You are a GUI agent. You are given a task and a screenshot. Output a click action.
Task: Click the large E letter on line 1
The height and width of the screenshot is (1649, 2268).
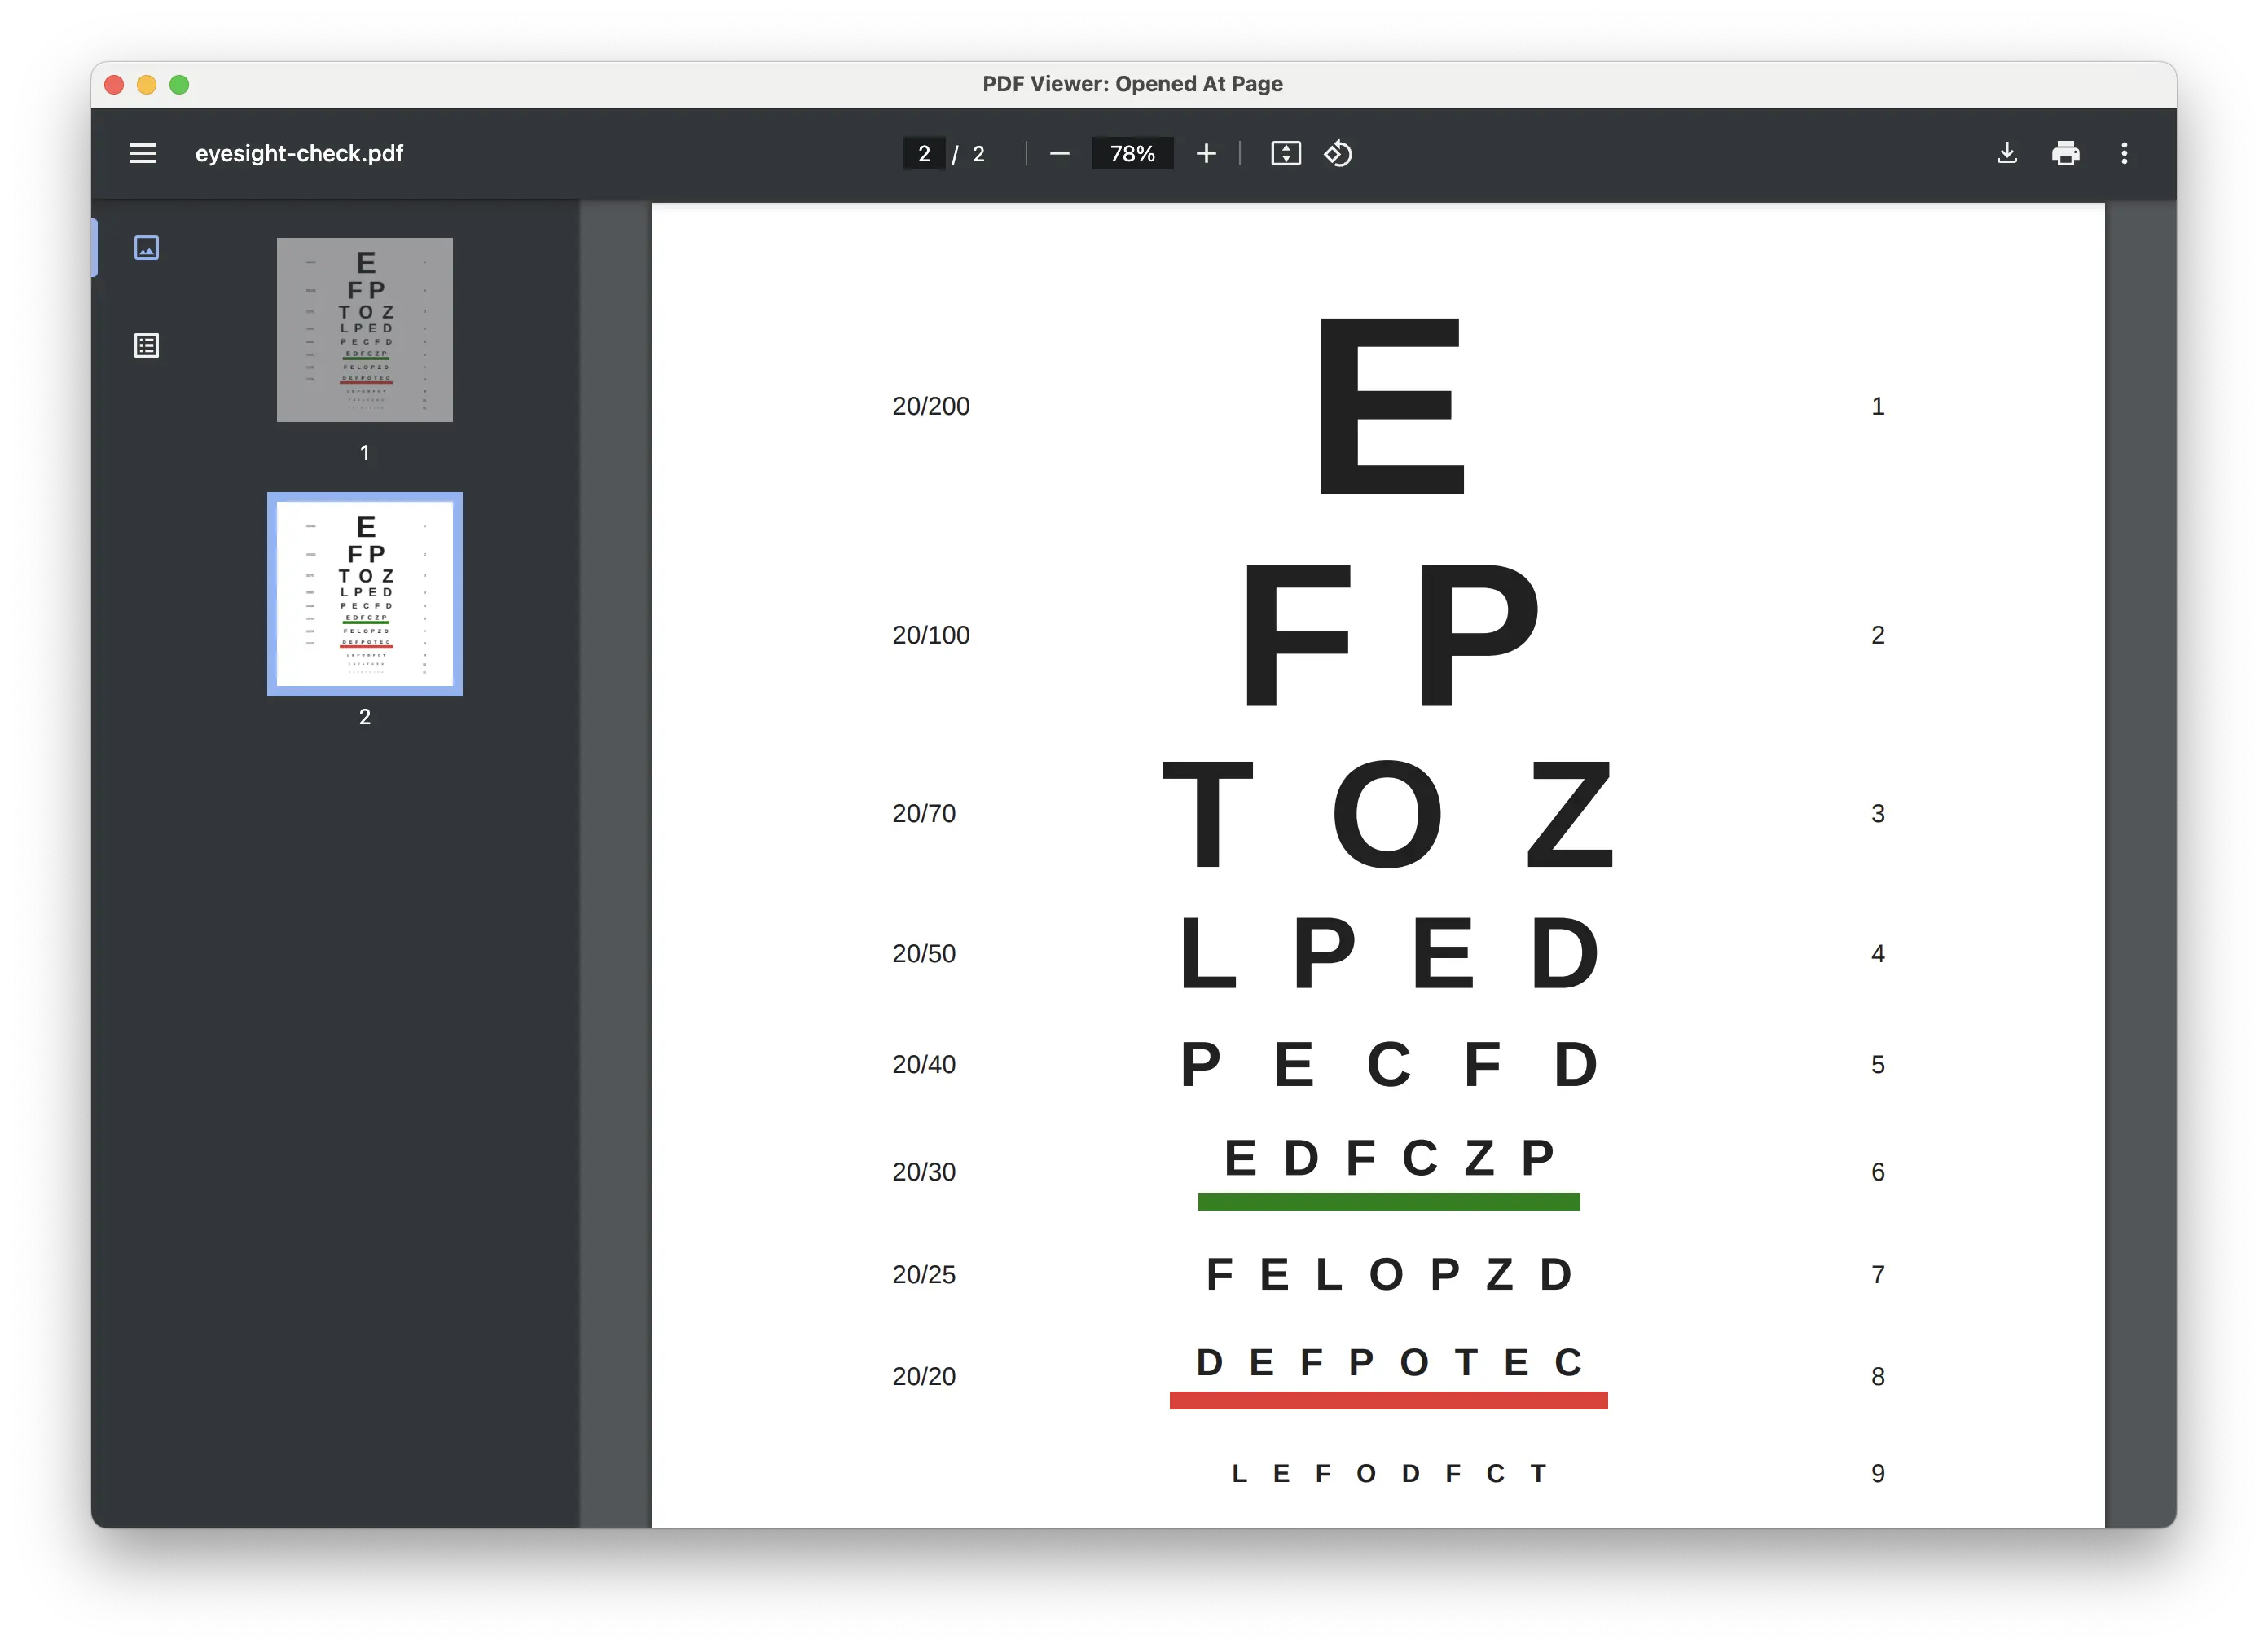[x=1391, y=406]
